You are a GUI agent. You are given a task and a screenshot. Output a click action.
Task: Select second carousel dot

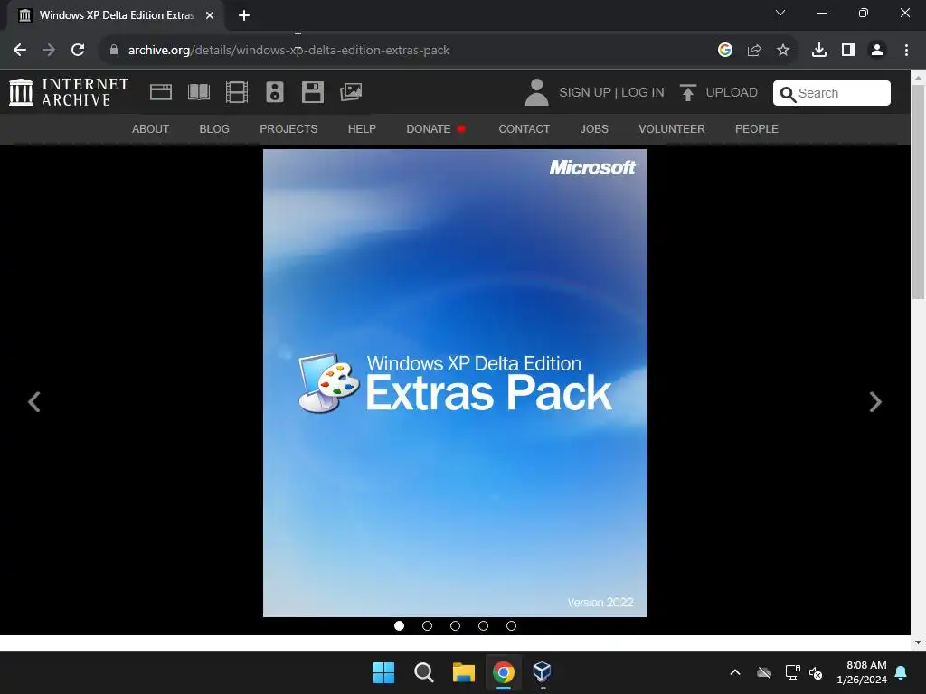point(427,625)
